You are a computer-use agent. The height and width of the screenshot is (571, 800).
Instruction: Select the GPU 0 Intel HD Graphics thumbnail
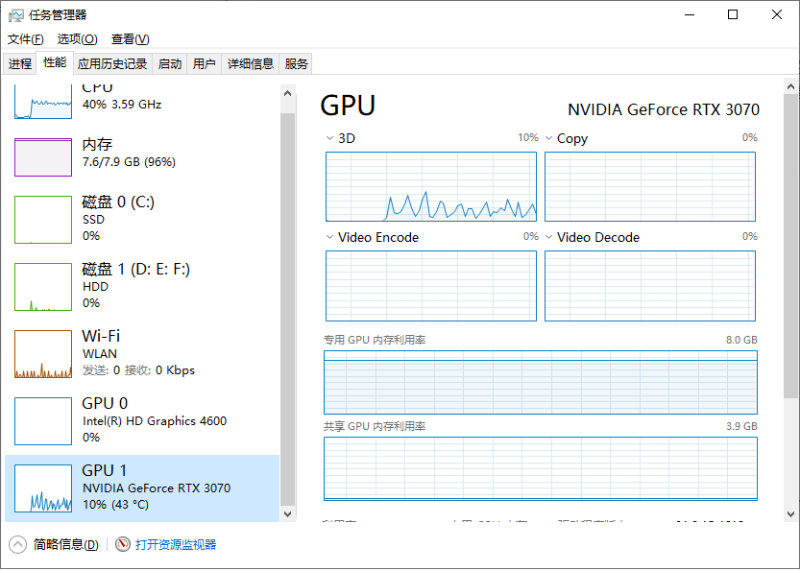(43, 421)
